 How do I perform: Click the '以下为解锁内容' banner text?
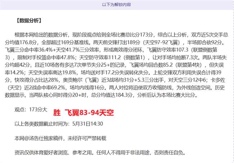[116, 5]
